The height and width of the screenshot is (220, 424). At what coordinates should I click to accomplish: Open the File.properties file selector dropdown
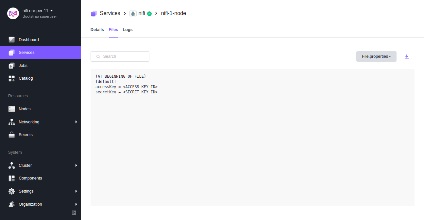(376, 56)
